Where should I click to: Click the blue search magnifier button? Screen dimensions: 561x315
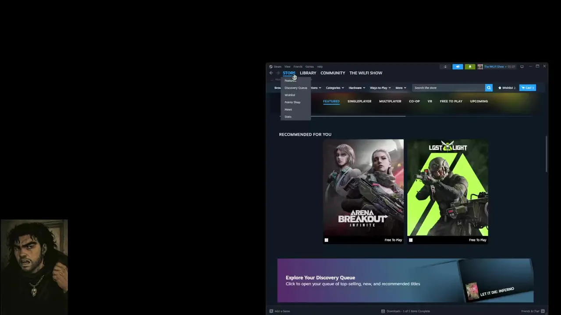coord(489,87)
